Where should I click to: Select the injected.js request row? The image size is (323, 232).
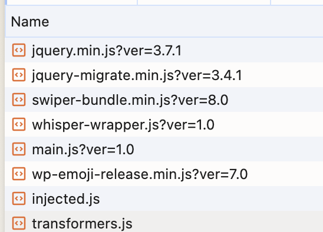point(164,198)
